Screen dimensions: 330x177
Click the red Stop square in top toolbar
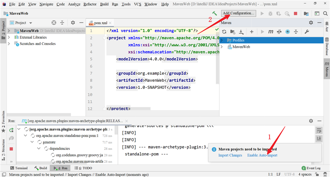(296, 13)
